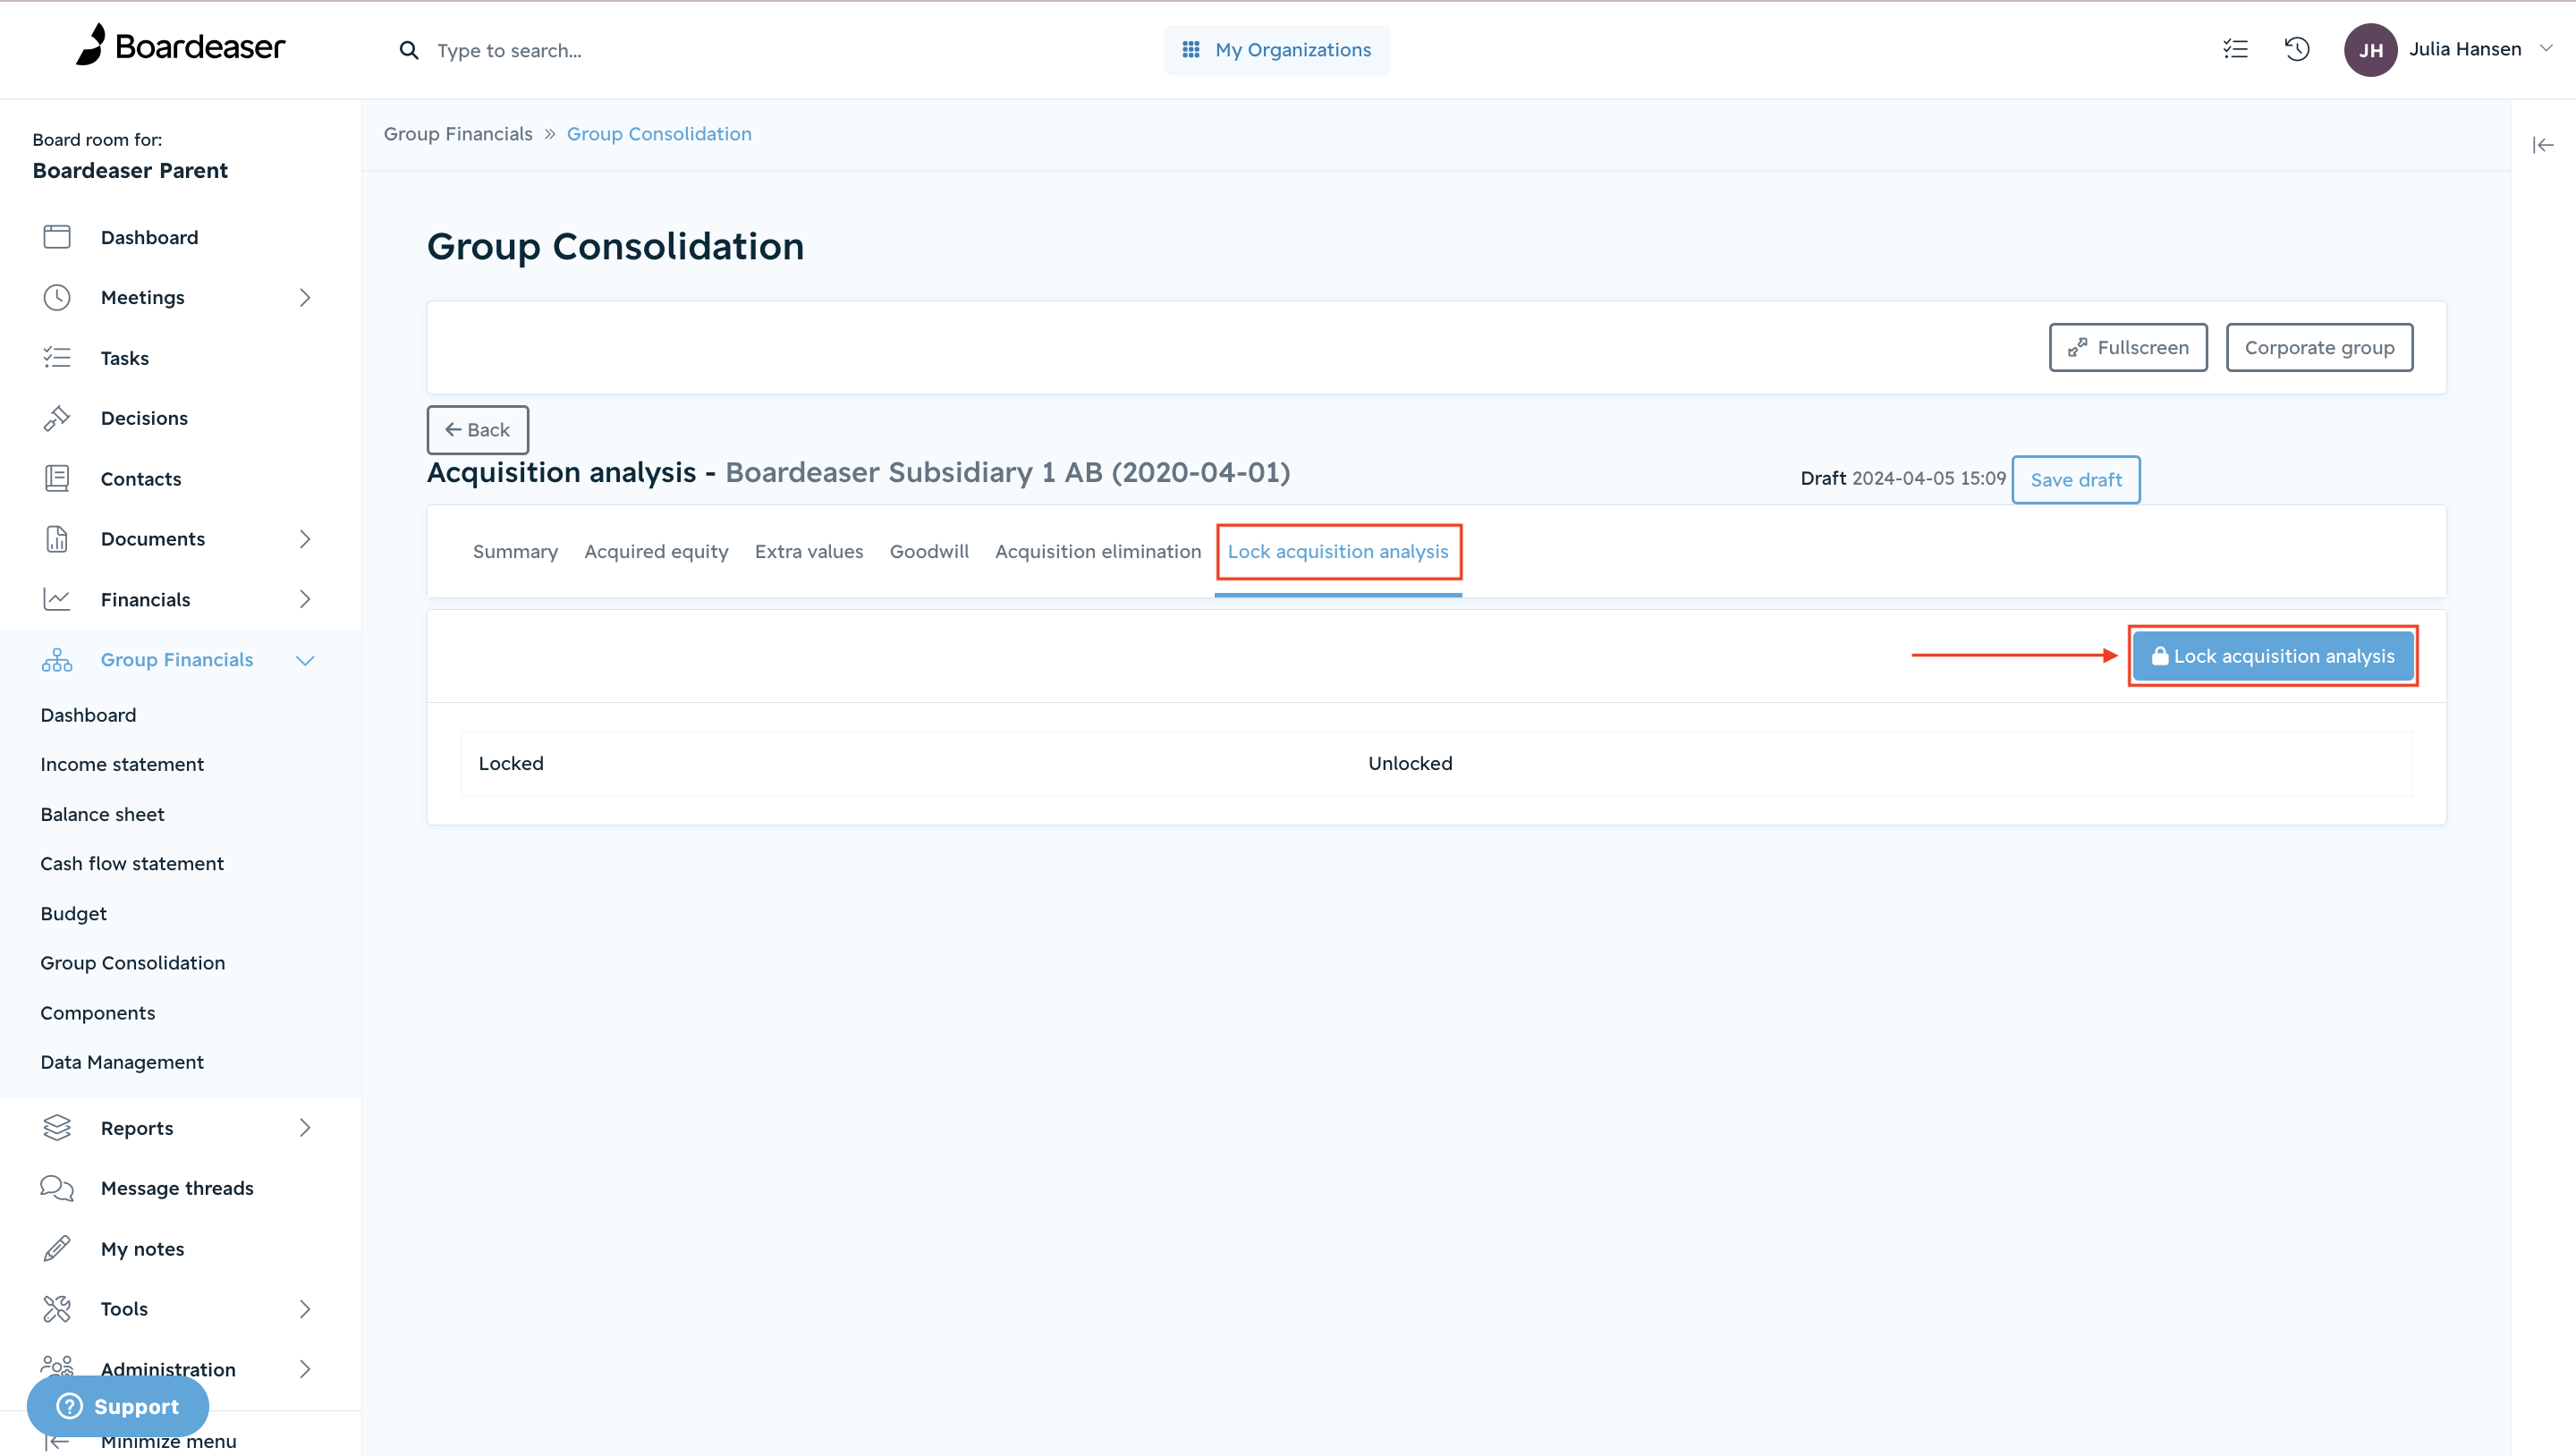Screen dimensions: 2576x1456
Task: Open Group Financials Dashboard submenu item
Action: click(88, 715)
